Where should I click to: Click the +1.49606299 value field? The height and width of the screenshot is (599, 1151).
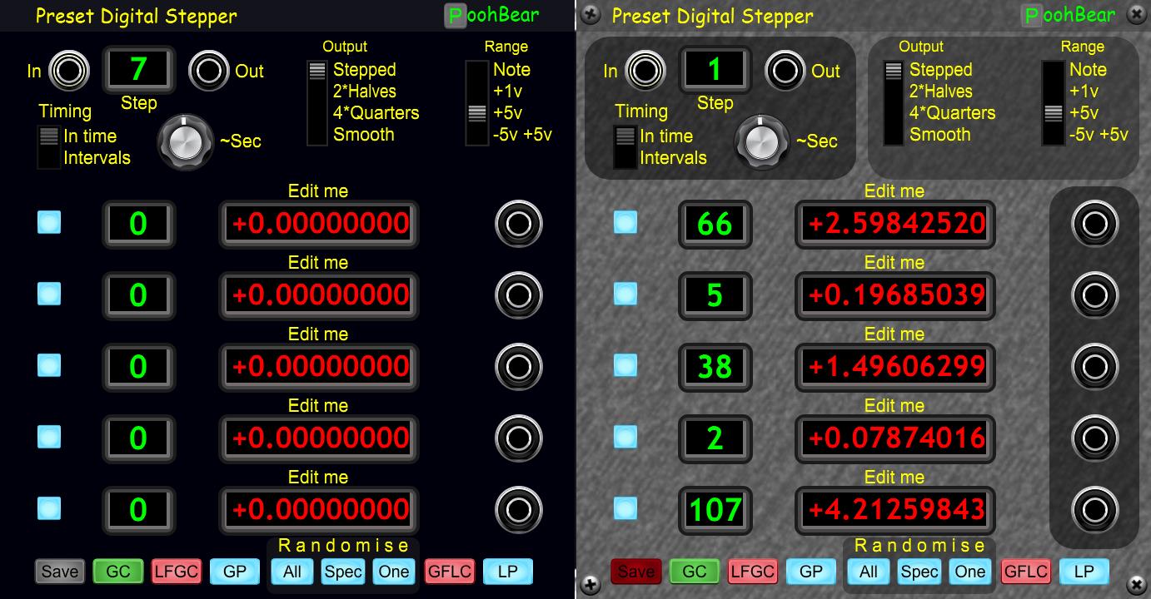tap(895, 366)
